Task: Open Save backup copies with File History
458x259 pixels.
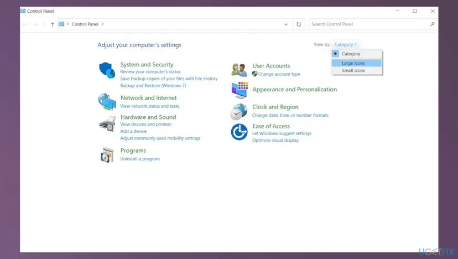Action: tap(169, 79)
